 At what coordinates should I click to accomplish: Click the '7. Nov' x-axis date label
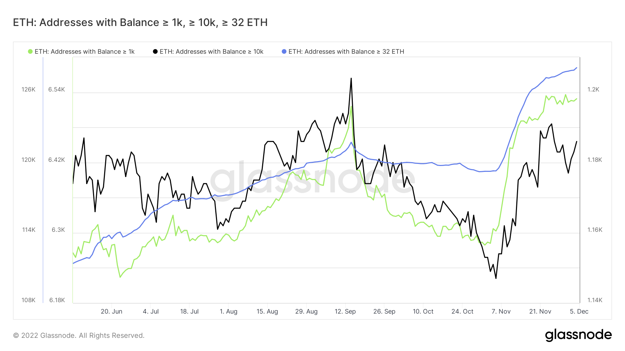tap(501, 311)
